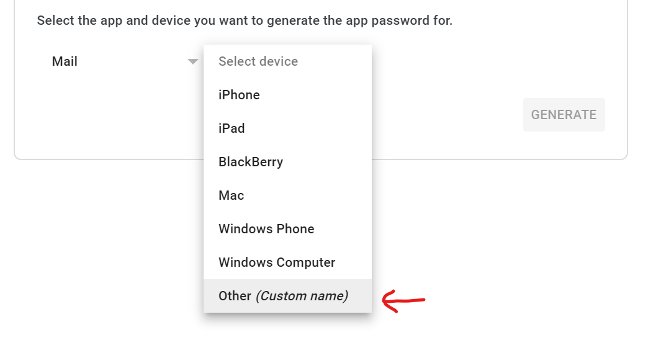This screenshot has height=358, width=656.
Task: Select iPad as the device
Action: pos(231,128)
